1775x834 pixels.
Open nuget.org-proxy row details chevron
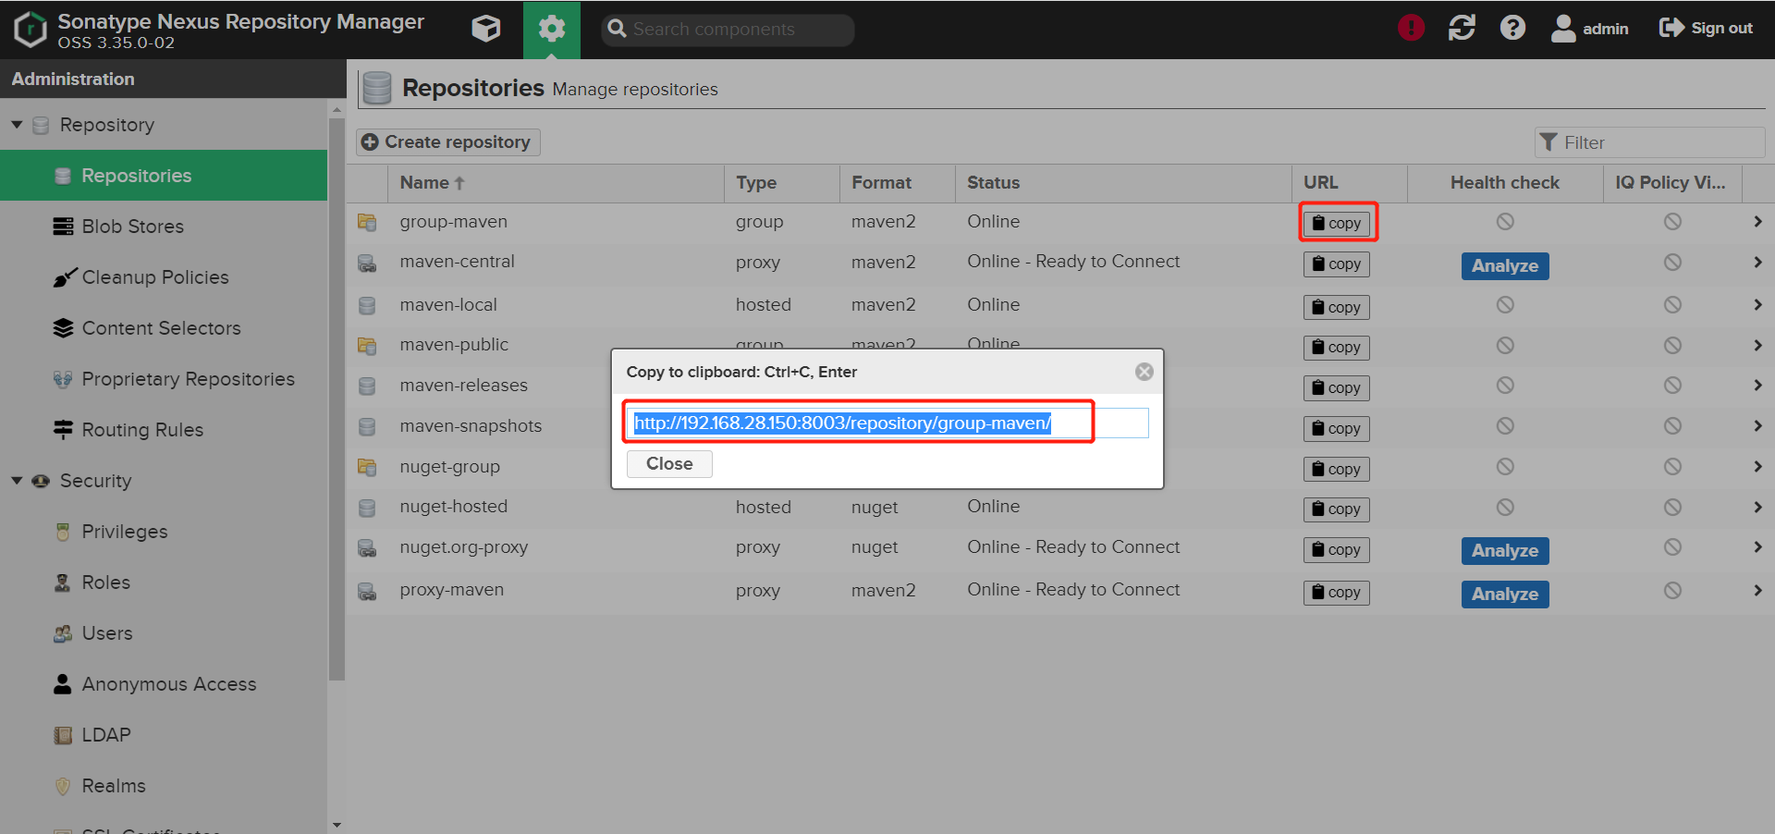[1757, 547]
